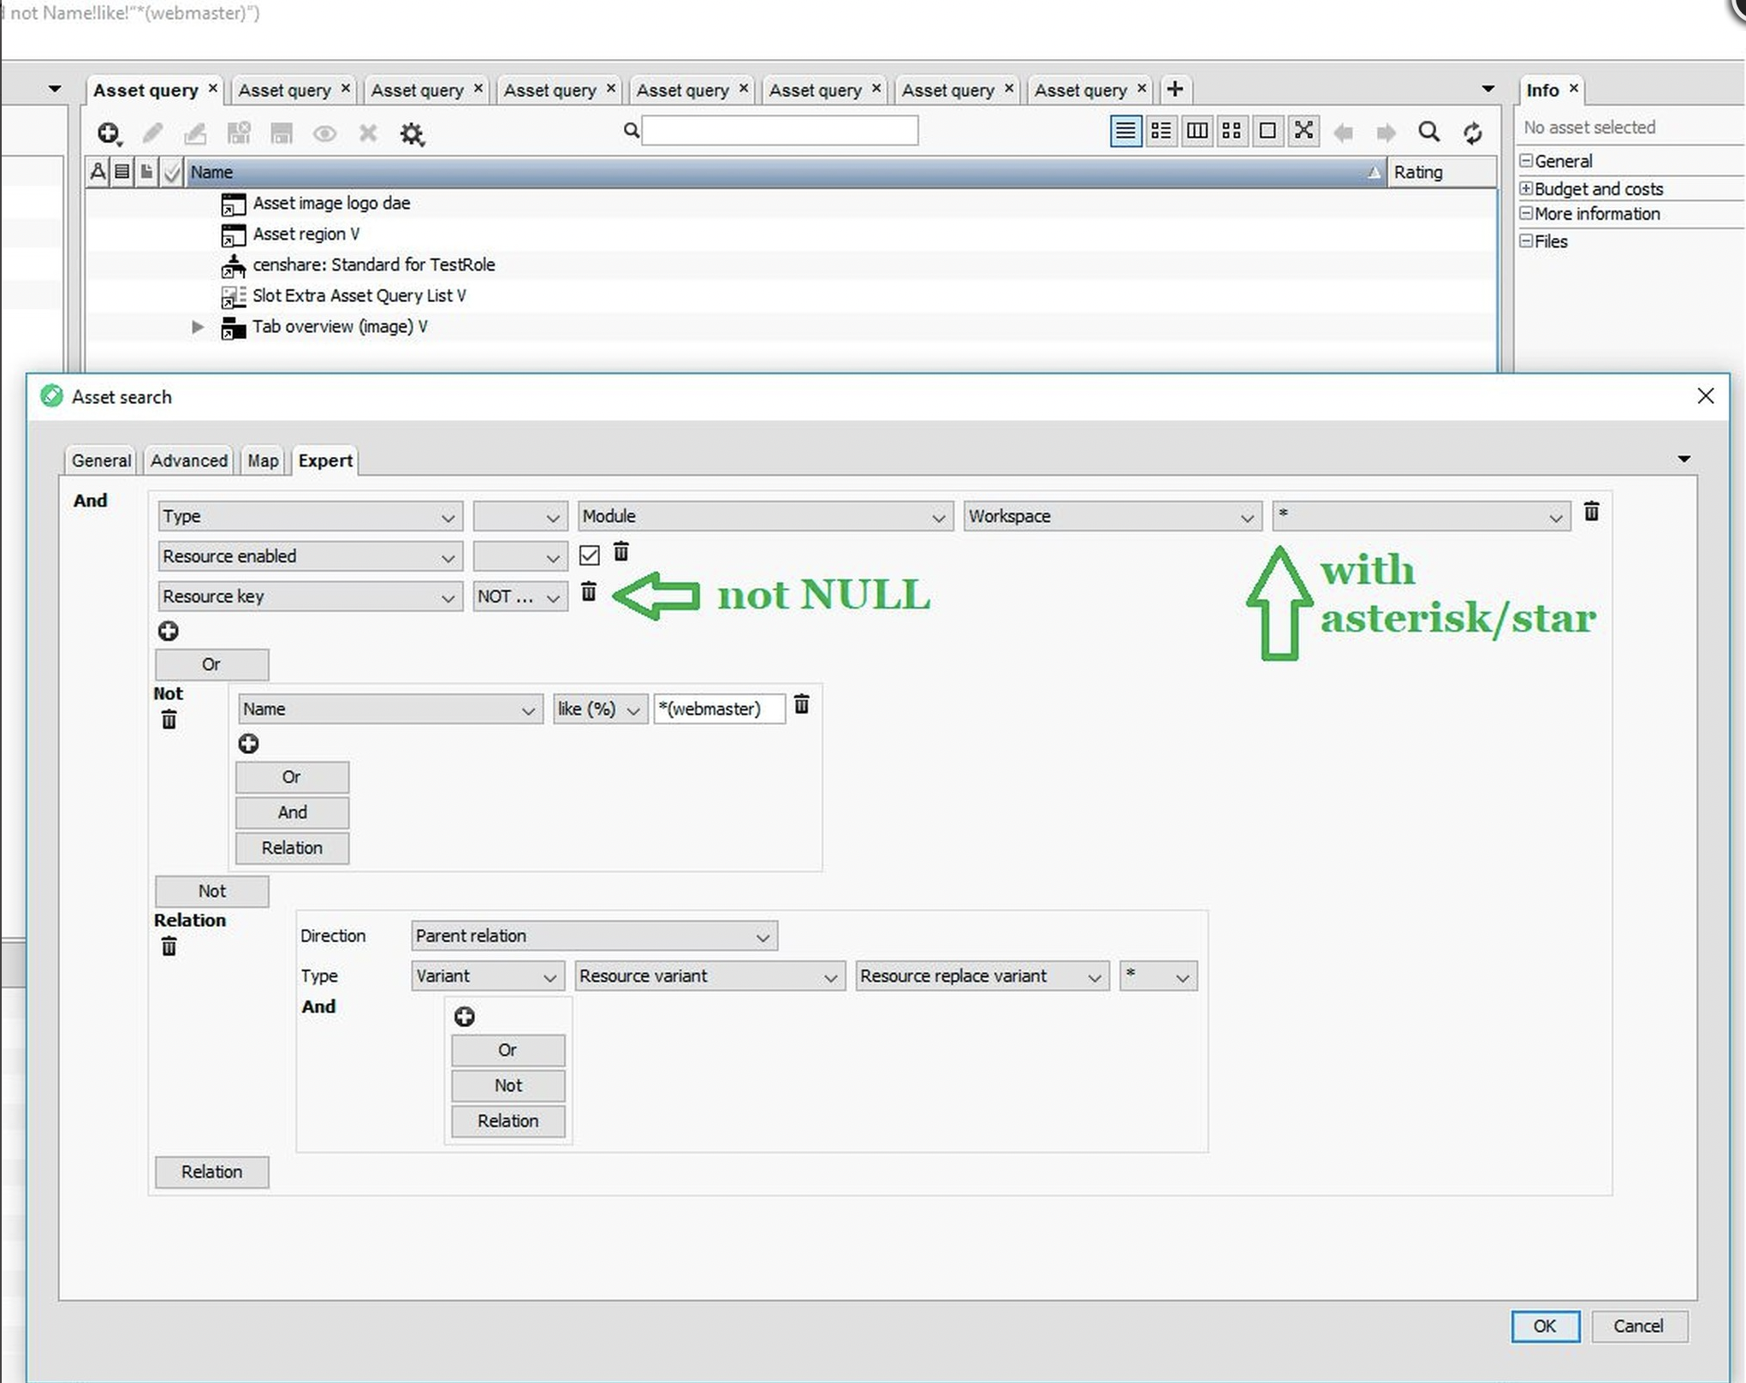Screen dimensions: 1746x1383
Task: Uncheck the Resource enabled checkbox
Action: point(589,555)
